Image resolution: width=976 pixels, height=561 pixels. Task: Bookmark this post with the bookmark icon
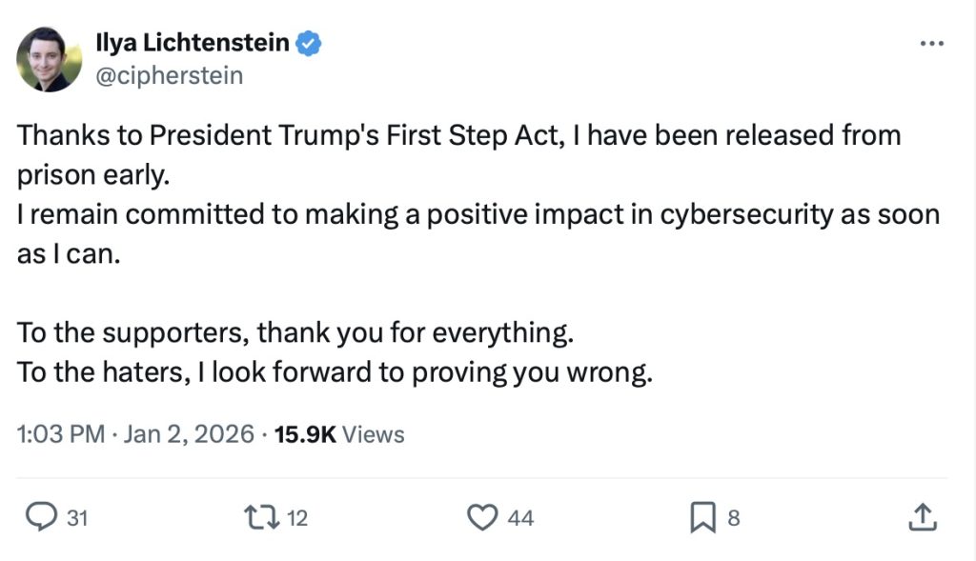click(702, 517)
